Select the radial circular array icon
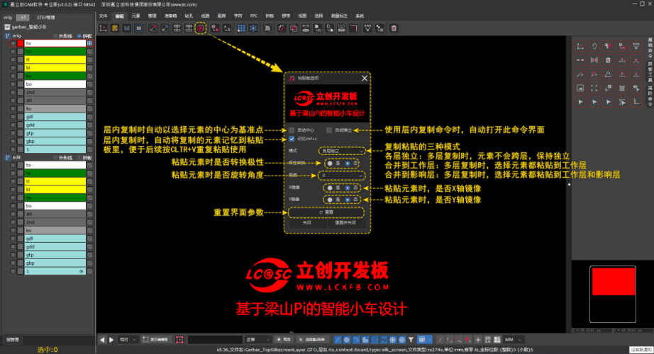Screen dimensions: 654x354 (253, 28)
